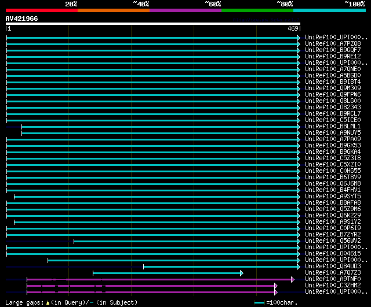Click the purple ~60% legend segment
371x307 pixels.
coord(185,10)
